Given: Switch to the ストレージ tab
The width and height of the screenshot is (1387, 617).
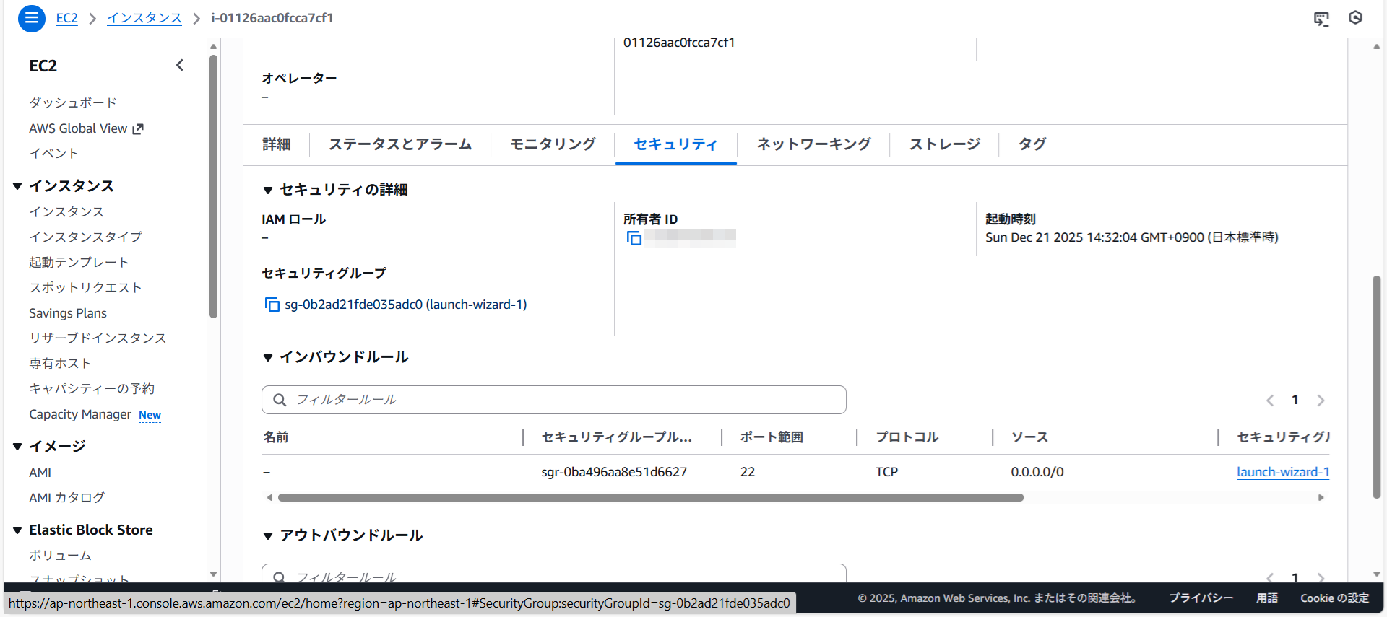Looking at the screenshot, I should (944, 144).
